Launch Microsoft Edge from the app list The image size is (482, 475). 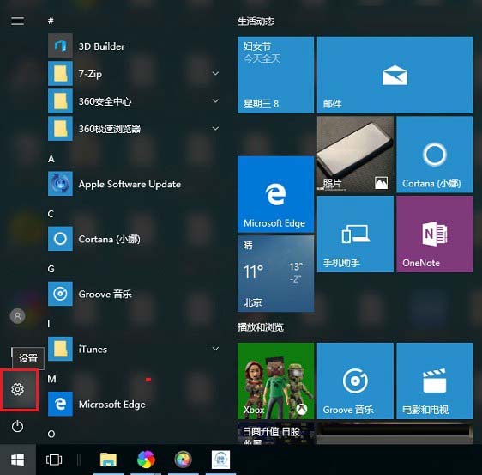pyautogui.click(x=134, y=404)
